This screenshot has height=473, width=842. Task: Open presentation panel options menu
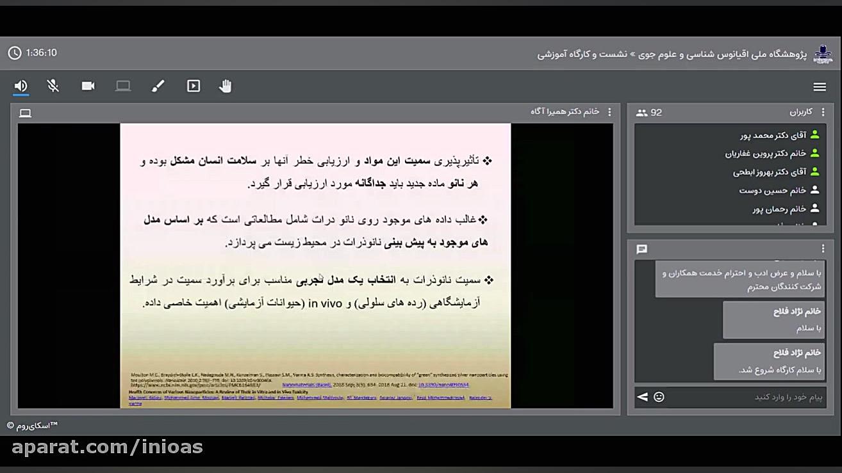coord(609,112)
